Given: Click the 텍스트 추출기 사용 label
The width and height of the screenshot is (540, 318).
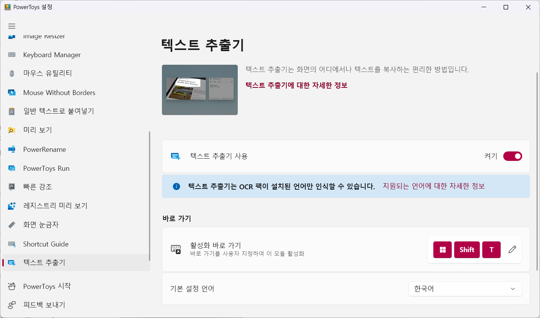Looking at the screenshot, I should (x=219, y=156).
